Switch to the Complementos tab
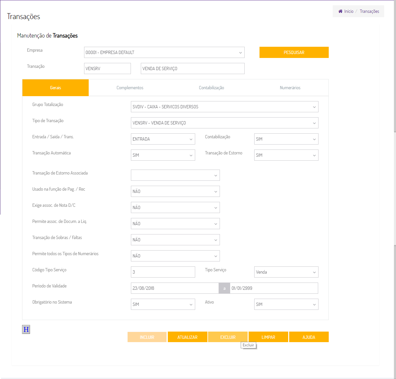 click(130, 88)
